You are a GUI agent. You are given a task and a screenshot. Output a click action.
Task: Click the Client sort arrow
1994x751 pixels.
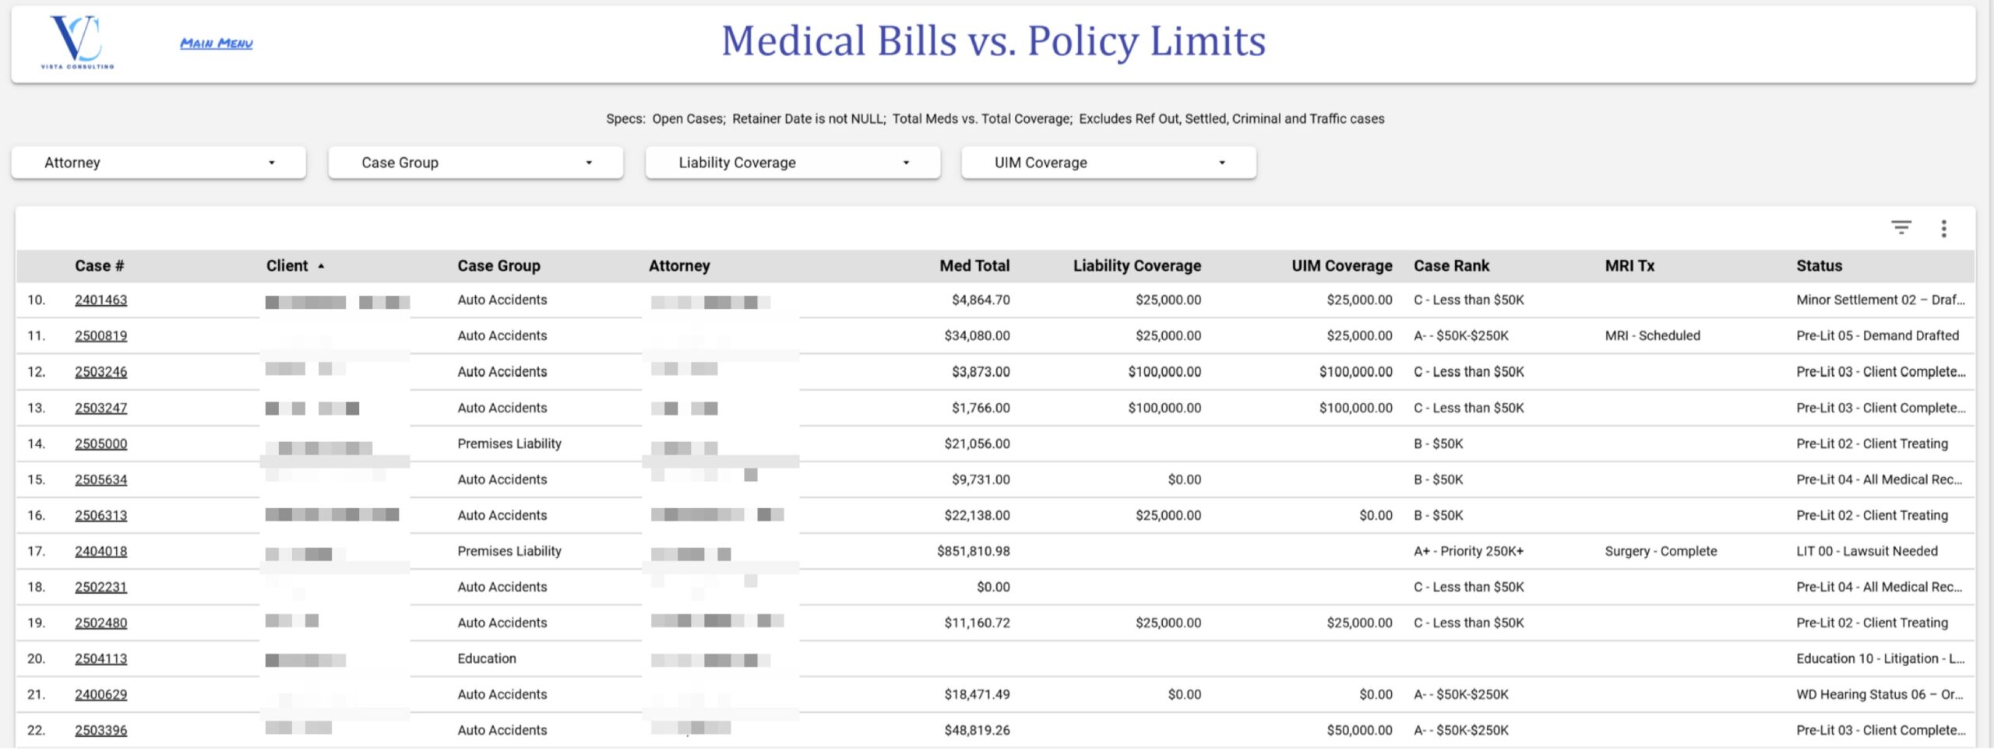[x=321, y=266]
